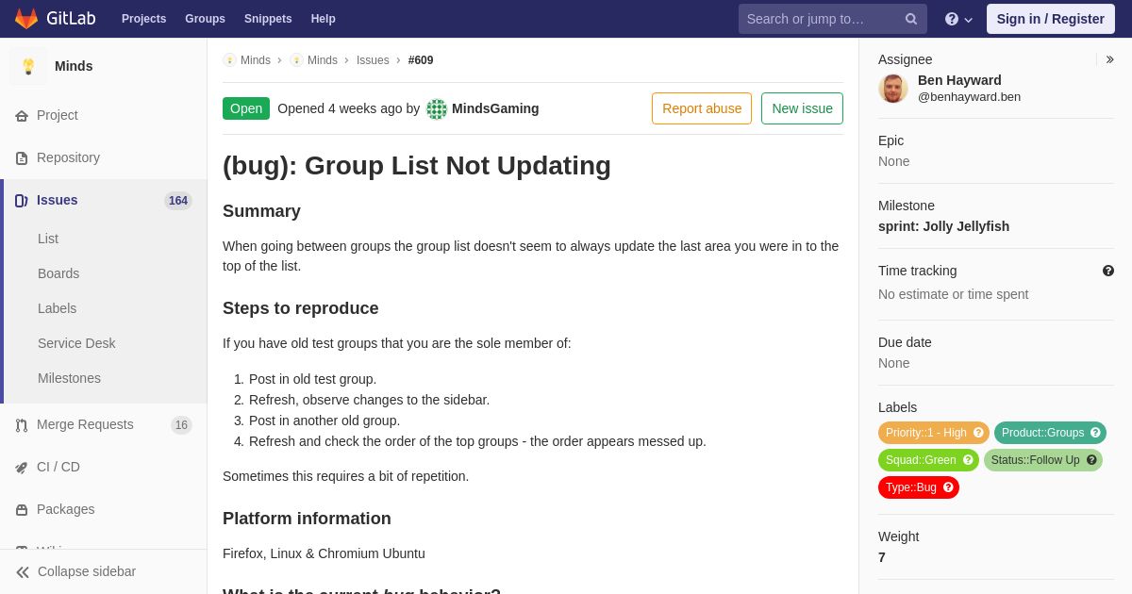Open the CI / CD rocket icon
This screenshot has height=594, width=1132.
pos(22,468)
